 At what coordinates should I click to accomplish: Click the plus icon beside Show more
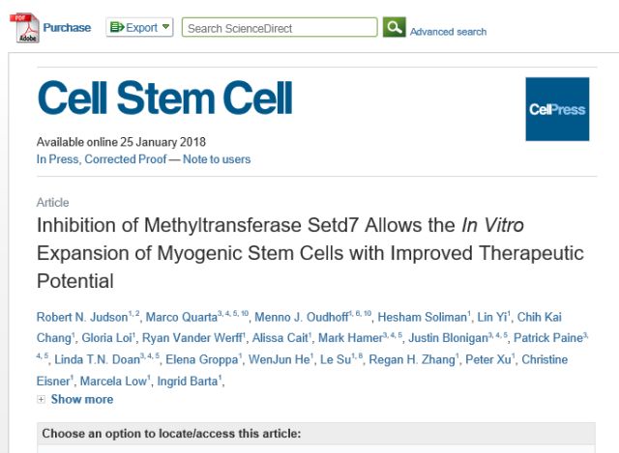click(x=42, y=399)
